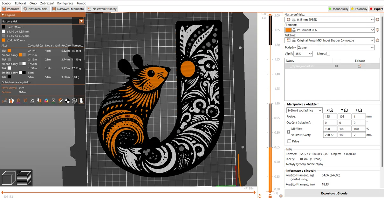Toggle deretractions icon with downward chevrons
Viewport: 384px width, 198px height.
[x=25, y=101]
